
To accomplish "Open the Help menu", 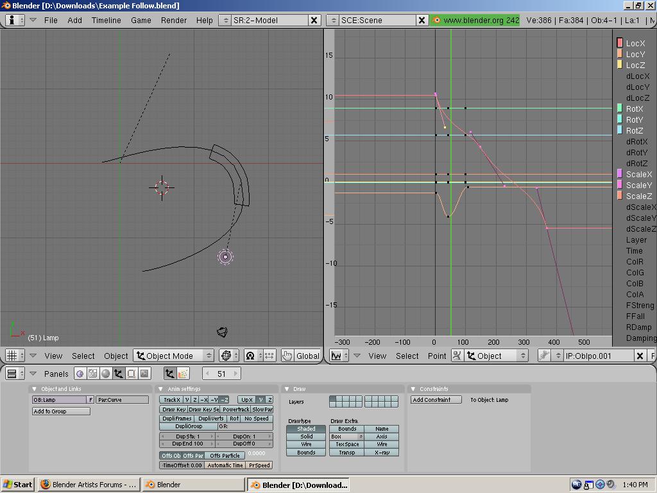I will pos(205,20).
